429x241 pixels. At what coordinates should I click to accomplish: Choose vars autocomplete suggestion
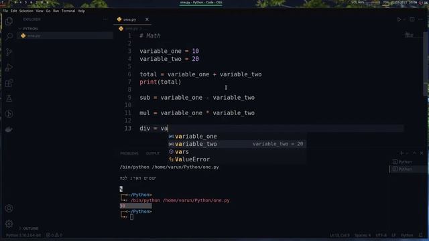coord(237,152)
